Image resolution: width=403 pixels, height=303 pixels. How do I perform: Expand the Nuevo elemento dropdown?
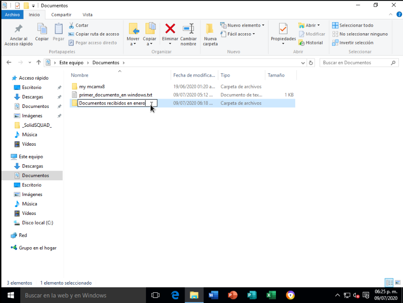pos(242,25)
